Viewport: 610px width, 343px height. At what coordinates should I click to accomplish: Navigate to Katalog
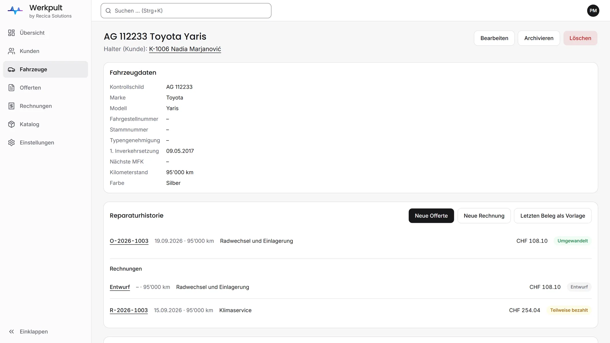point(45,124)
